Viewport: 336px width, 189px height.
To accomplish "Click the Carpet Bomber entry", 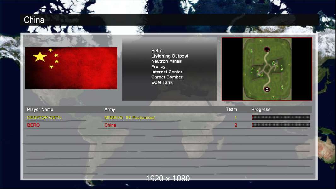I will [167, 77].
